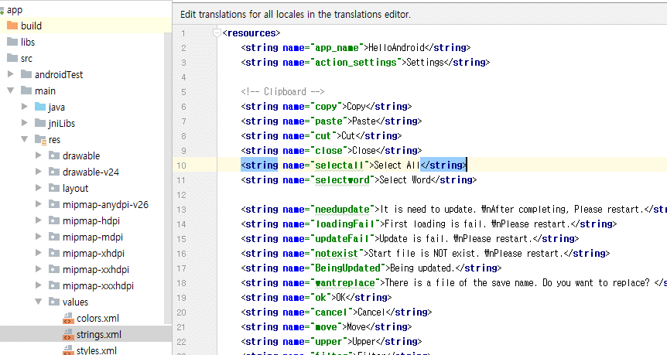Click line number 13 in gutter
The image size is (667, 355).
(x=181, y=210)
